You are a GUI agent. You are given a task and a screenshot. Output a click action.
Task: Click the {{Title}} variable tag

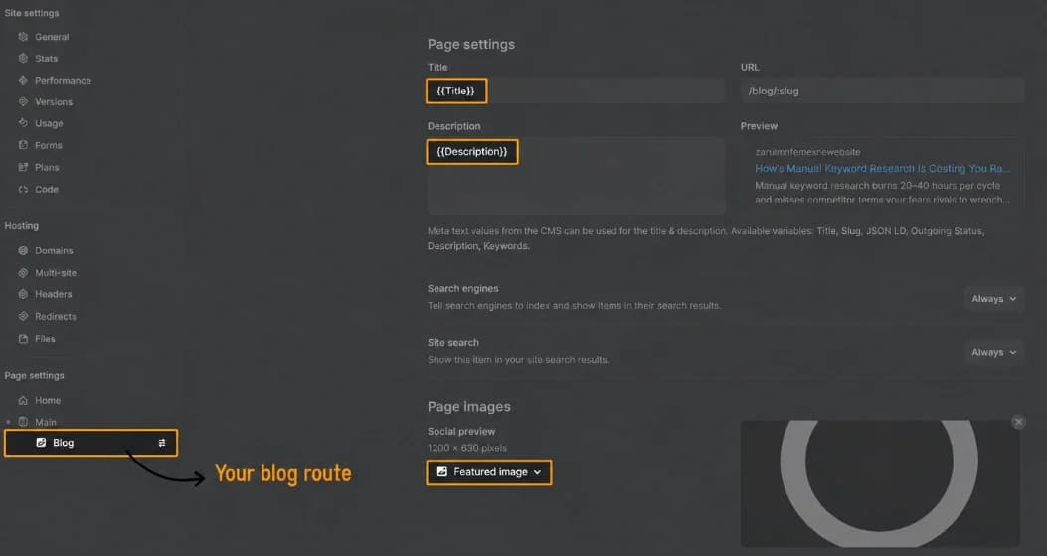[x=456, y=91]
